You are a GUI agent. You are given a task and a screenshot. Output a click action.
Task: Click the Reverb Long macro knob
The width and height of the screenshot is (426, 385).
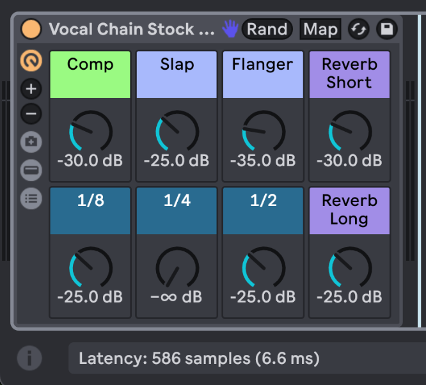click(350, 267)
